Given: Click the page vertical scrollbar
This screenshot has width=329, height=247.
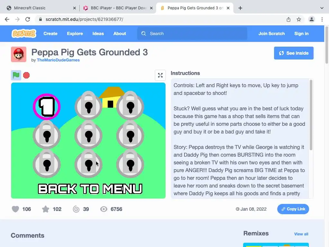Looking at the screenshot, I should 327,45.
